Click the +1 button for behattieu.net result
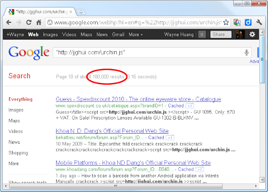 pyautogui.click(x=170, y=138)
